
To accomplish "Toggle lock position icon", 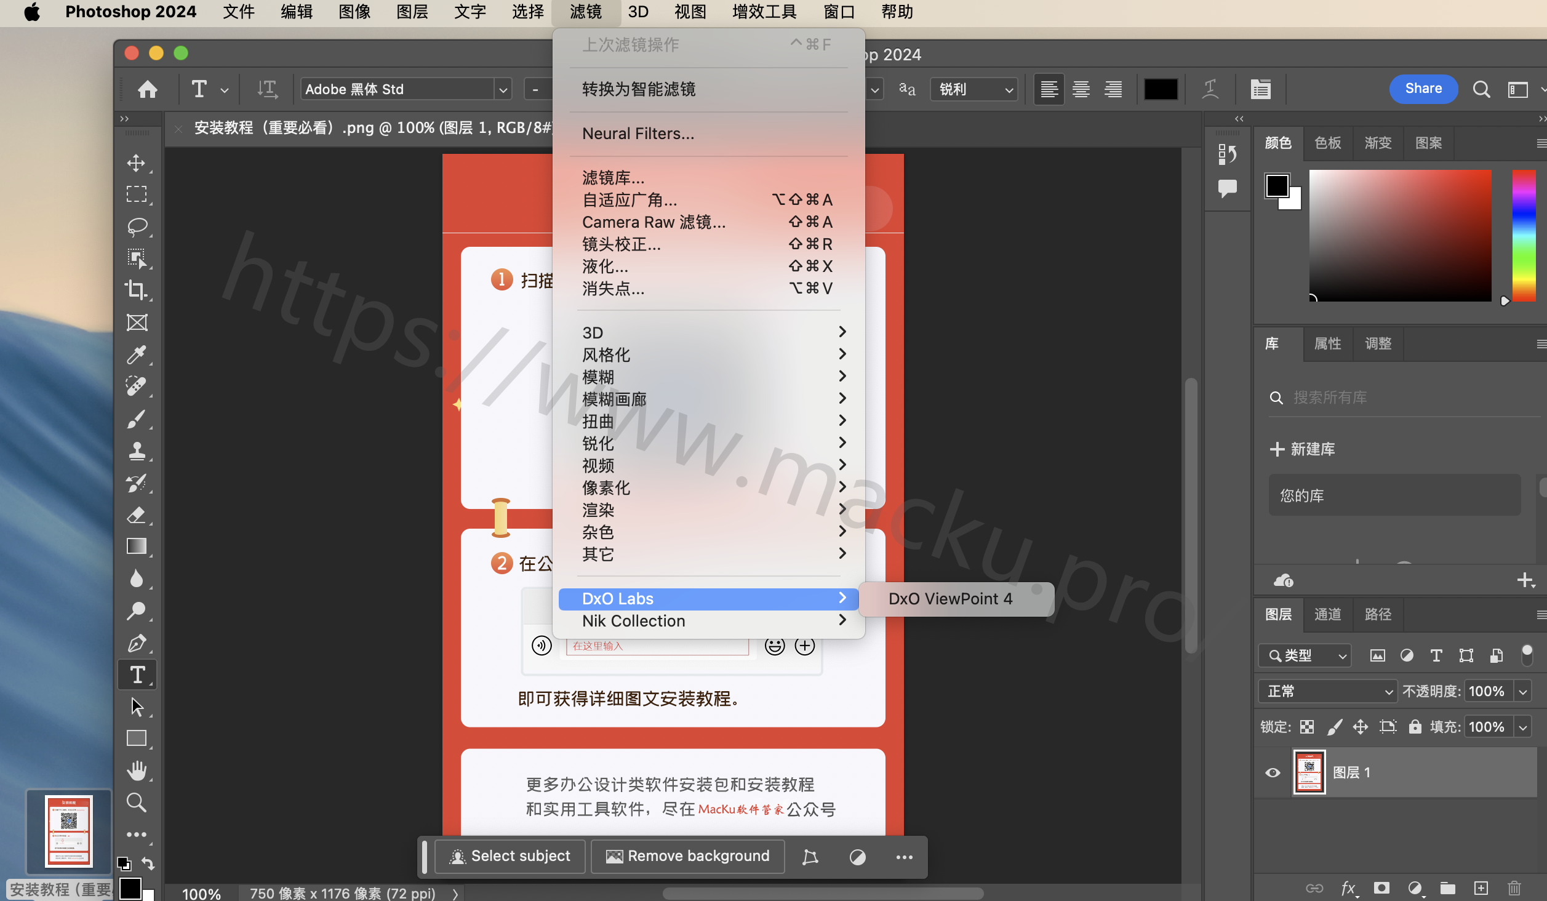I will point(1361,727).
